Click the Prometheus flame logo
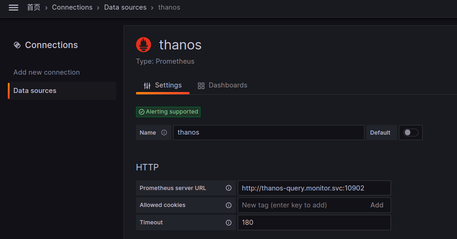Image resolution: width=457 pixels, height=239 pixels. 143,45
